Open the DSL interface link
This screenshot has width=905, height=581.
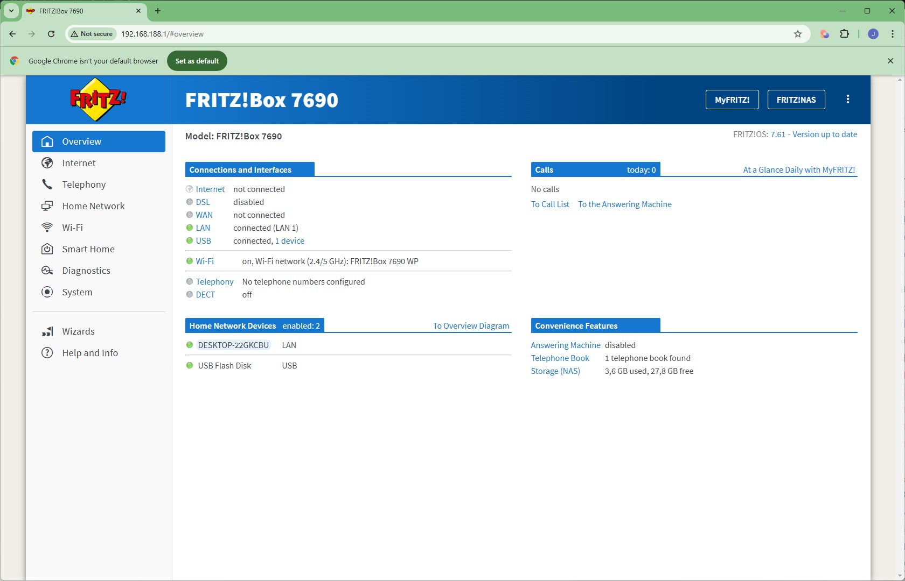[x=203, y=202]
